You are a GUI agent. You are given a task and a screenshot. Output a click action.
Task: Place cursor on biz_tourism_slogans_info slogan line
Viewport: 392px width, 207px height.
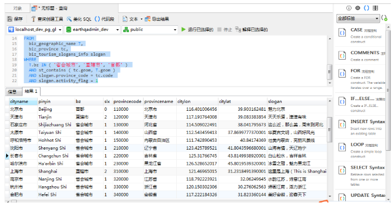pyautogui.click(x=67, y=54)
